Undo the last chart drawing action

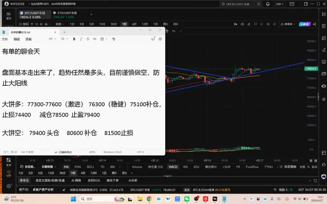tap(174, 31)
